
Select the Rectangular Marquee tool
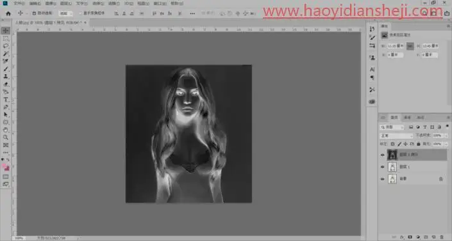coord(6,38)
